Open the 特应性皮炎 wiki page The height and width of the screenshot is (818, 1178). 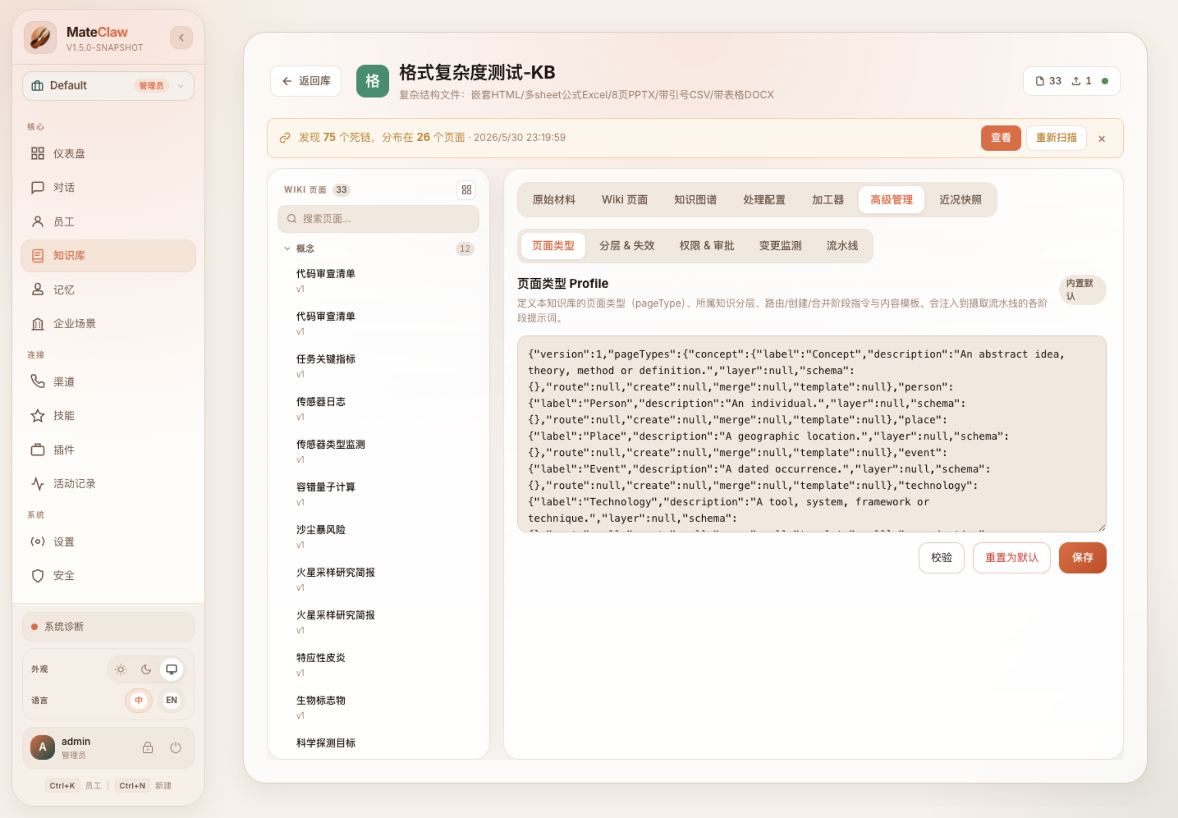pos(378,664)
